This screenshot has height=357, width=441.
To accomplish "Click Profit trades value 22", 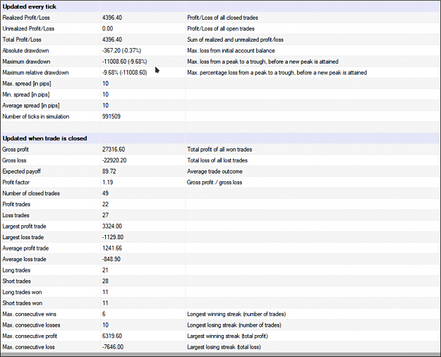I will [x=105, y=204].
